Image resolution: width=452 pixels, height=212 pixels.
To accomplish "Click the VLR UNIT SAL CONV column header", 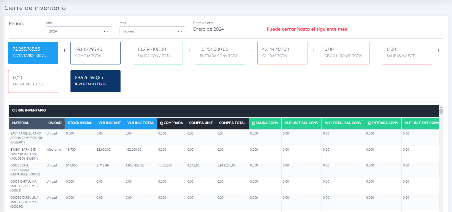I will 302,123.
